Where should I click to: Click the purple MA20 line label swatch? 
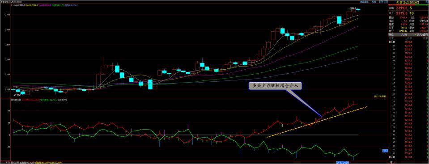tap(45, 5)
